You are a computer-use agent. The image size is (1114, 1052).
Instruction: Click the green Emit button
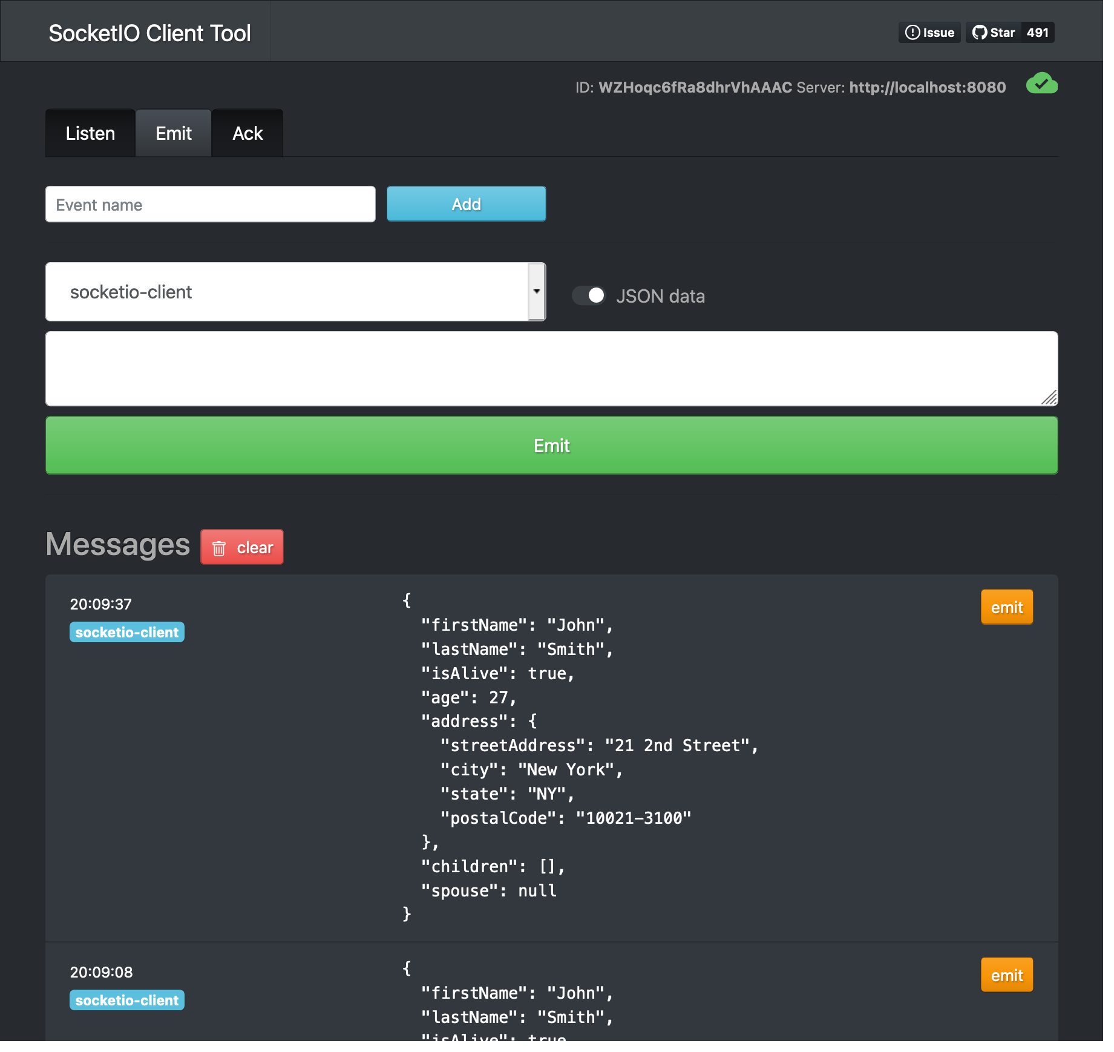tap(551, 445)
